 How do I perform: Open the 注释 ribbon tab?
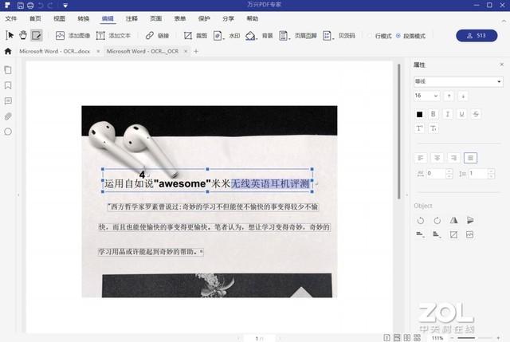[131, 18]
